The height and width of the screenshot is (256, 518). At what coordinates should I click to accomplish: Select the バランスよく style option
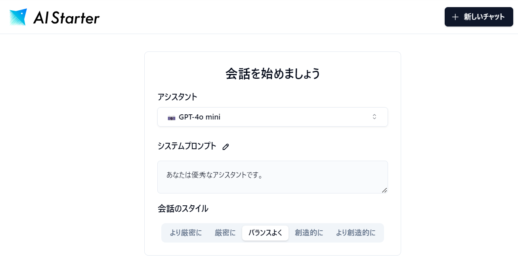point(265,233)
